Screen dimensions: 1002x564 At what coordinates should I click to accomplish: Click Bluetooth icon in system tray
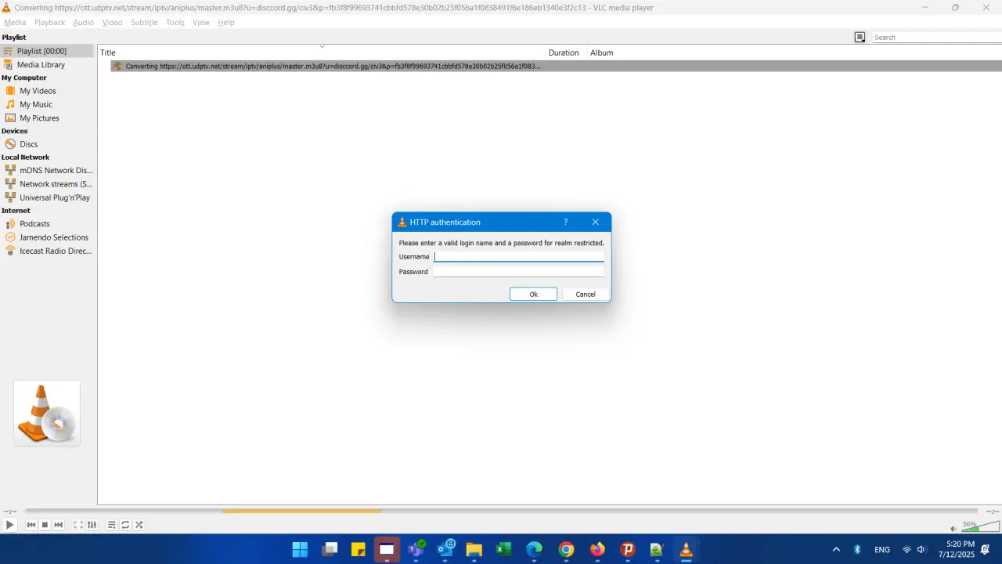coord(857,549)
